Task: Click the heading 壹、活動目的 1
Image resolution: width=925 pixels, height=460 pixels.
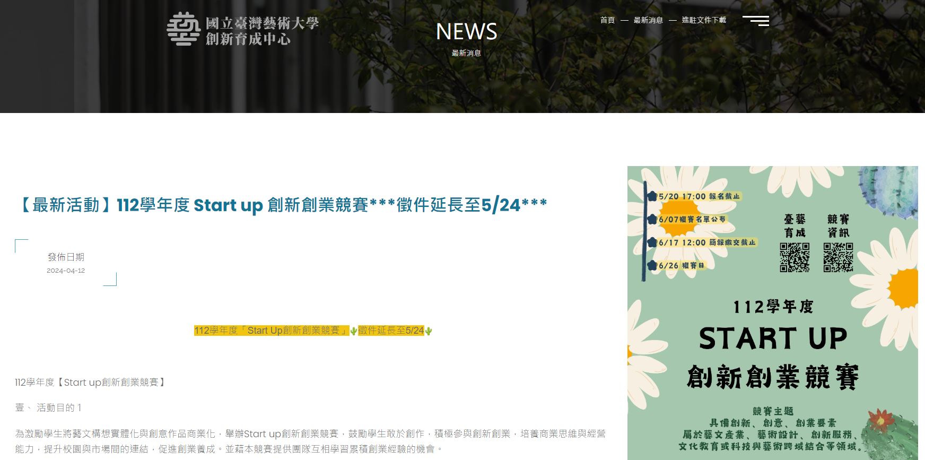Action: [x=48, y=408]
